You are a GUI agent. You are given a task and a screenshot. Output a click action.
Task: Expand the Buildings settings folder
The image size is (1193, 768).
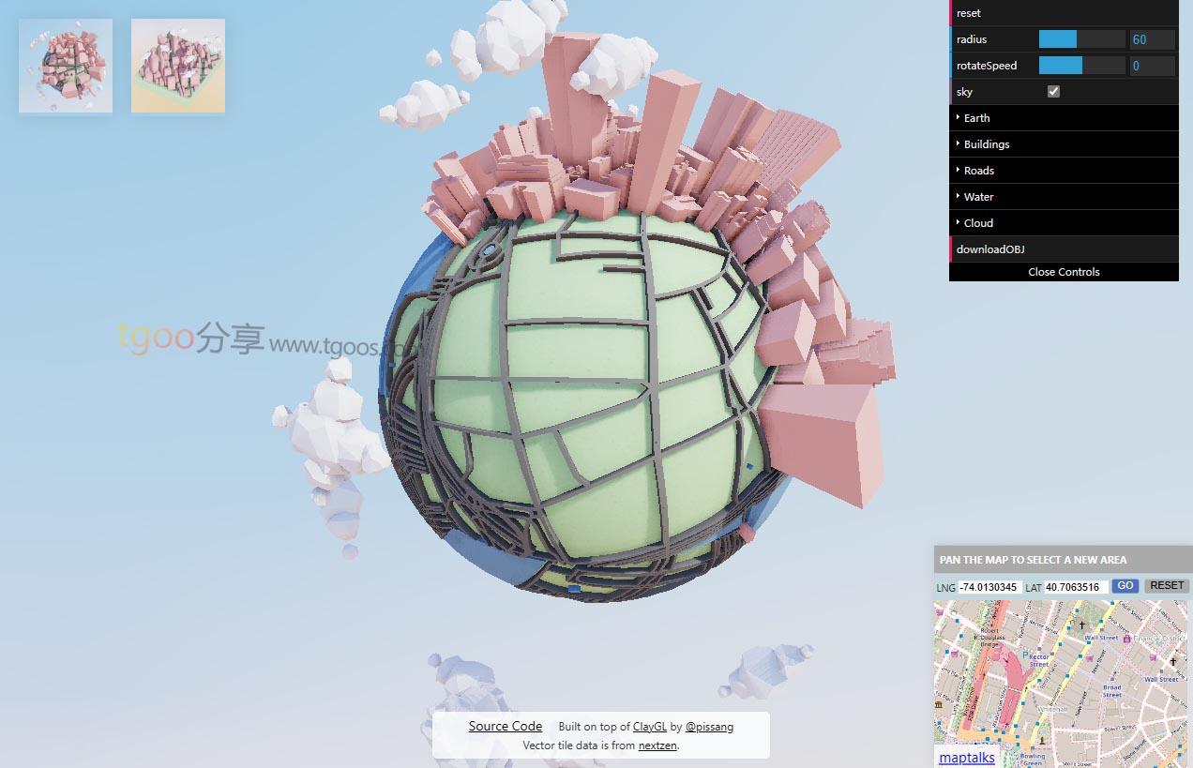pos(986,144)
